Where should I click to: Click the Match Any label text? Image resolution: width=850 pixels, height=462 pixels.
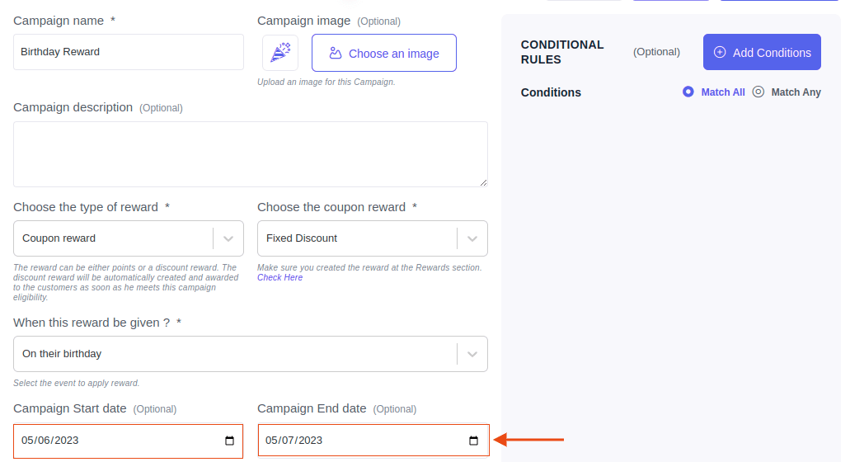(x=796, y=92)
